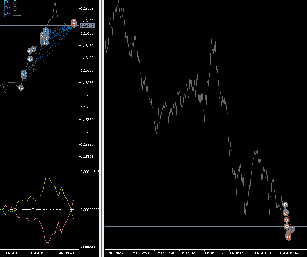This screenshot has height=257, width=307.
Task: Click the current price tag 1.16171
Action: pyautogui.click(x=87, y=26)
